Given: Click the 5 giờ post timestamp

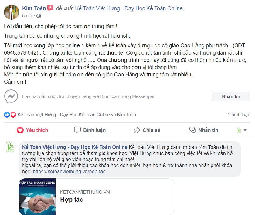Looking at the screenshot, I should click(x=27, y=16).
